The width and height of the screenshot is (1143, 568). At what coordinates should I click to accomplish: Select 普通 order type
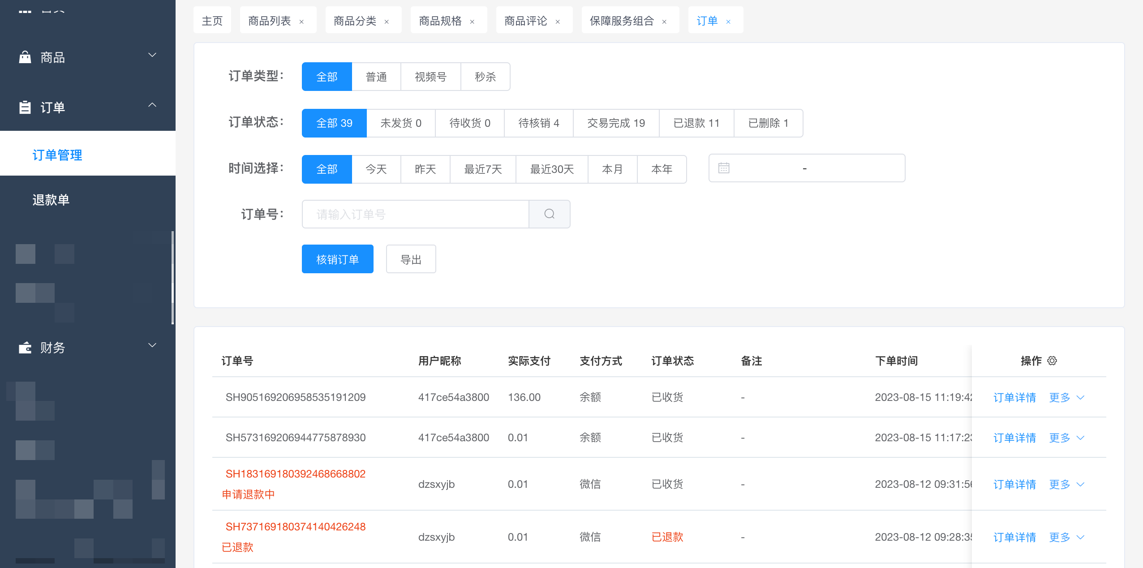point(376,77)
